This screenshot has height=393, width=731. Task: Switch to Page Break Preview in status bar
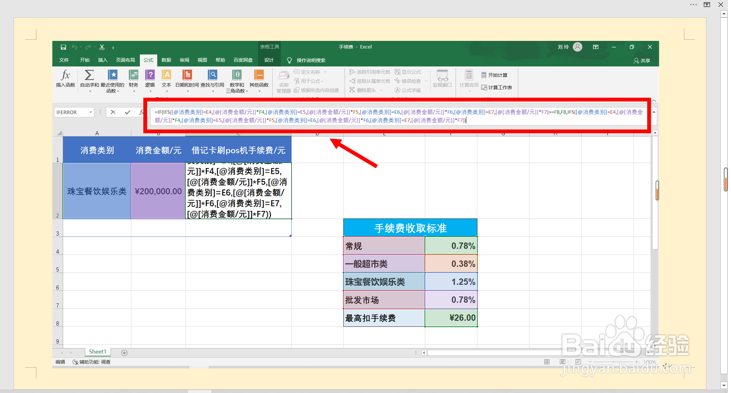(578, 362)
